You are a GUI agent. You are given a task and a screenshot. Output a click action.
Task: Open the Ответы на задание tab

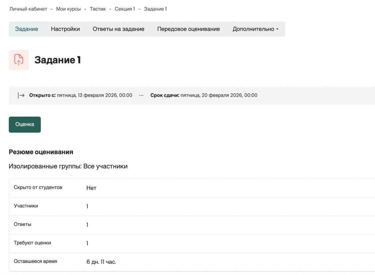[x=118, y=29]
